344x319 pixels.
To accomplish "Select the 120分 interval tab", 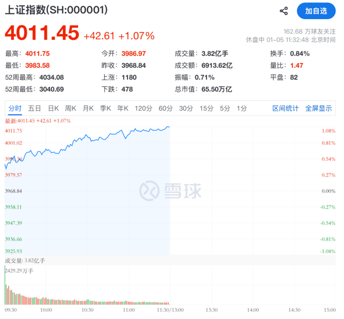I will tap(143, 108).
